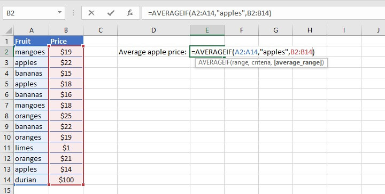This screenshot has width=385, height=194.
Task: Select row 8 header
Action: click(7, 116)
